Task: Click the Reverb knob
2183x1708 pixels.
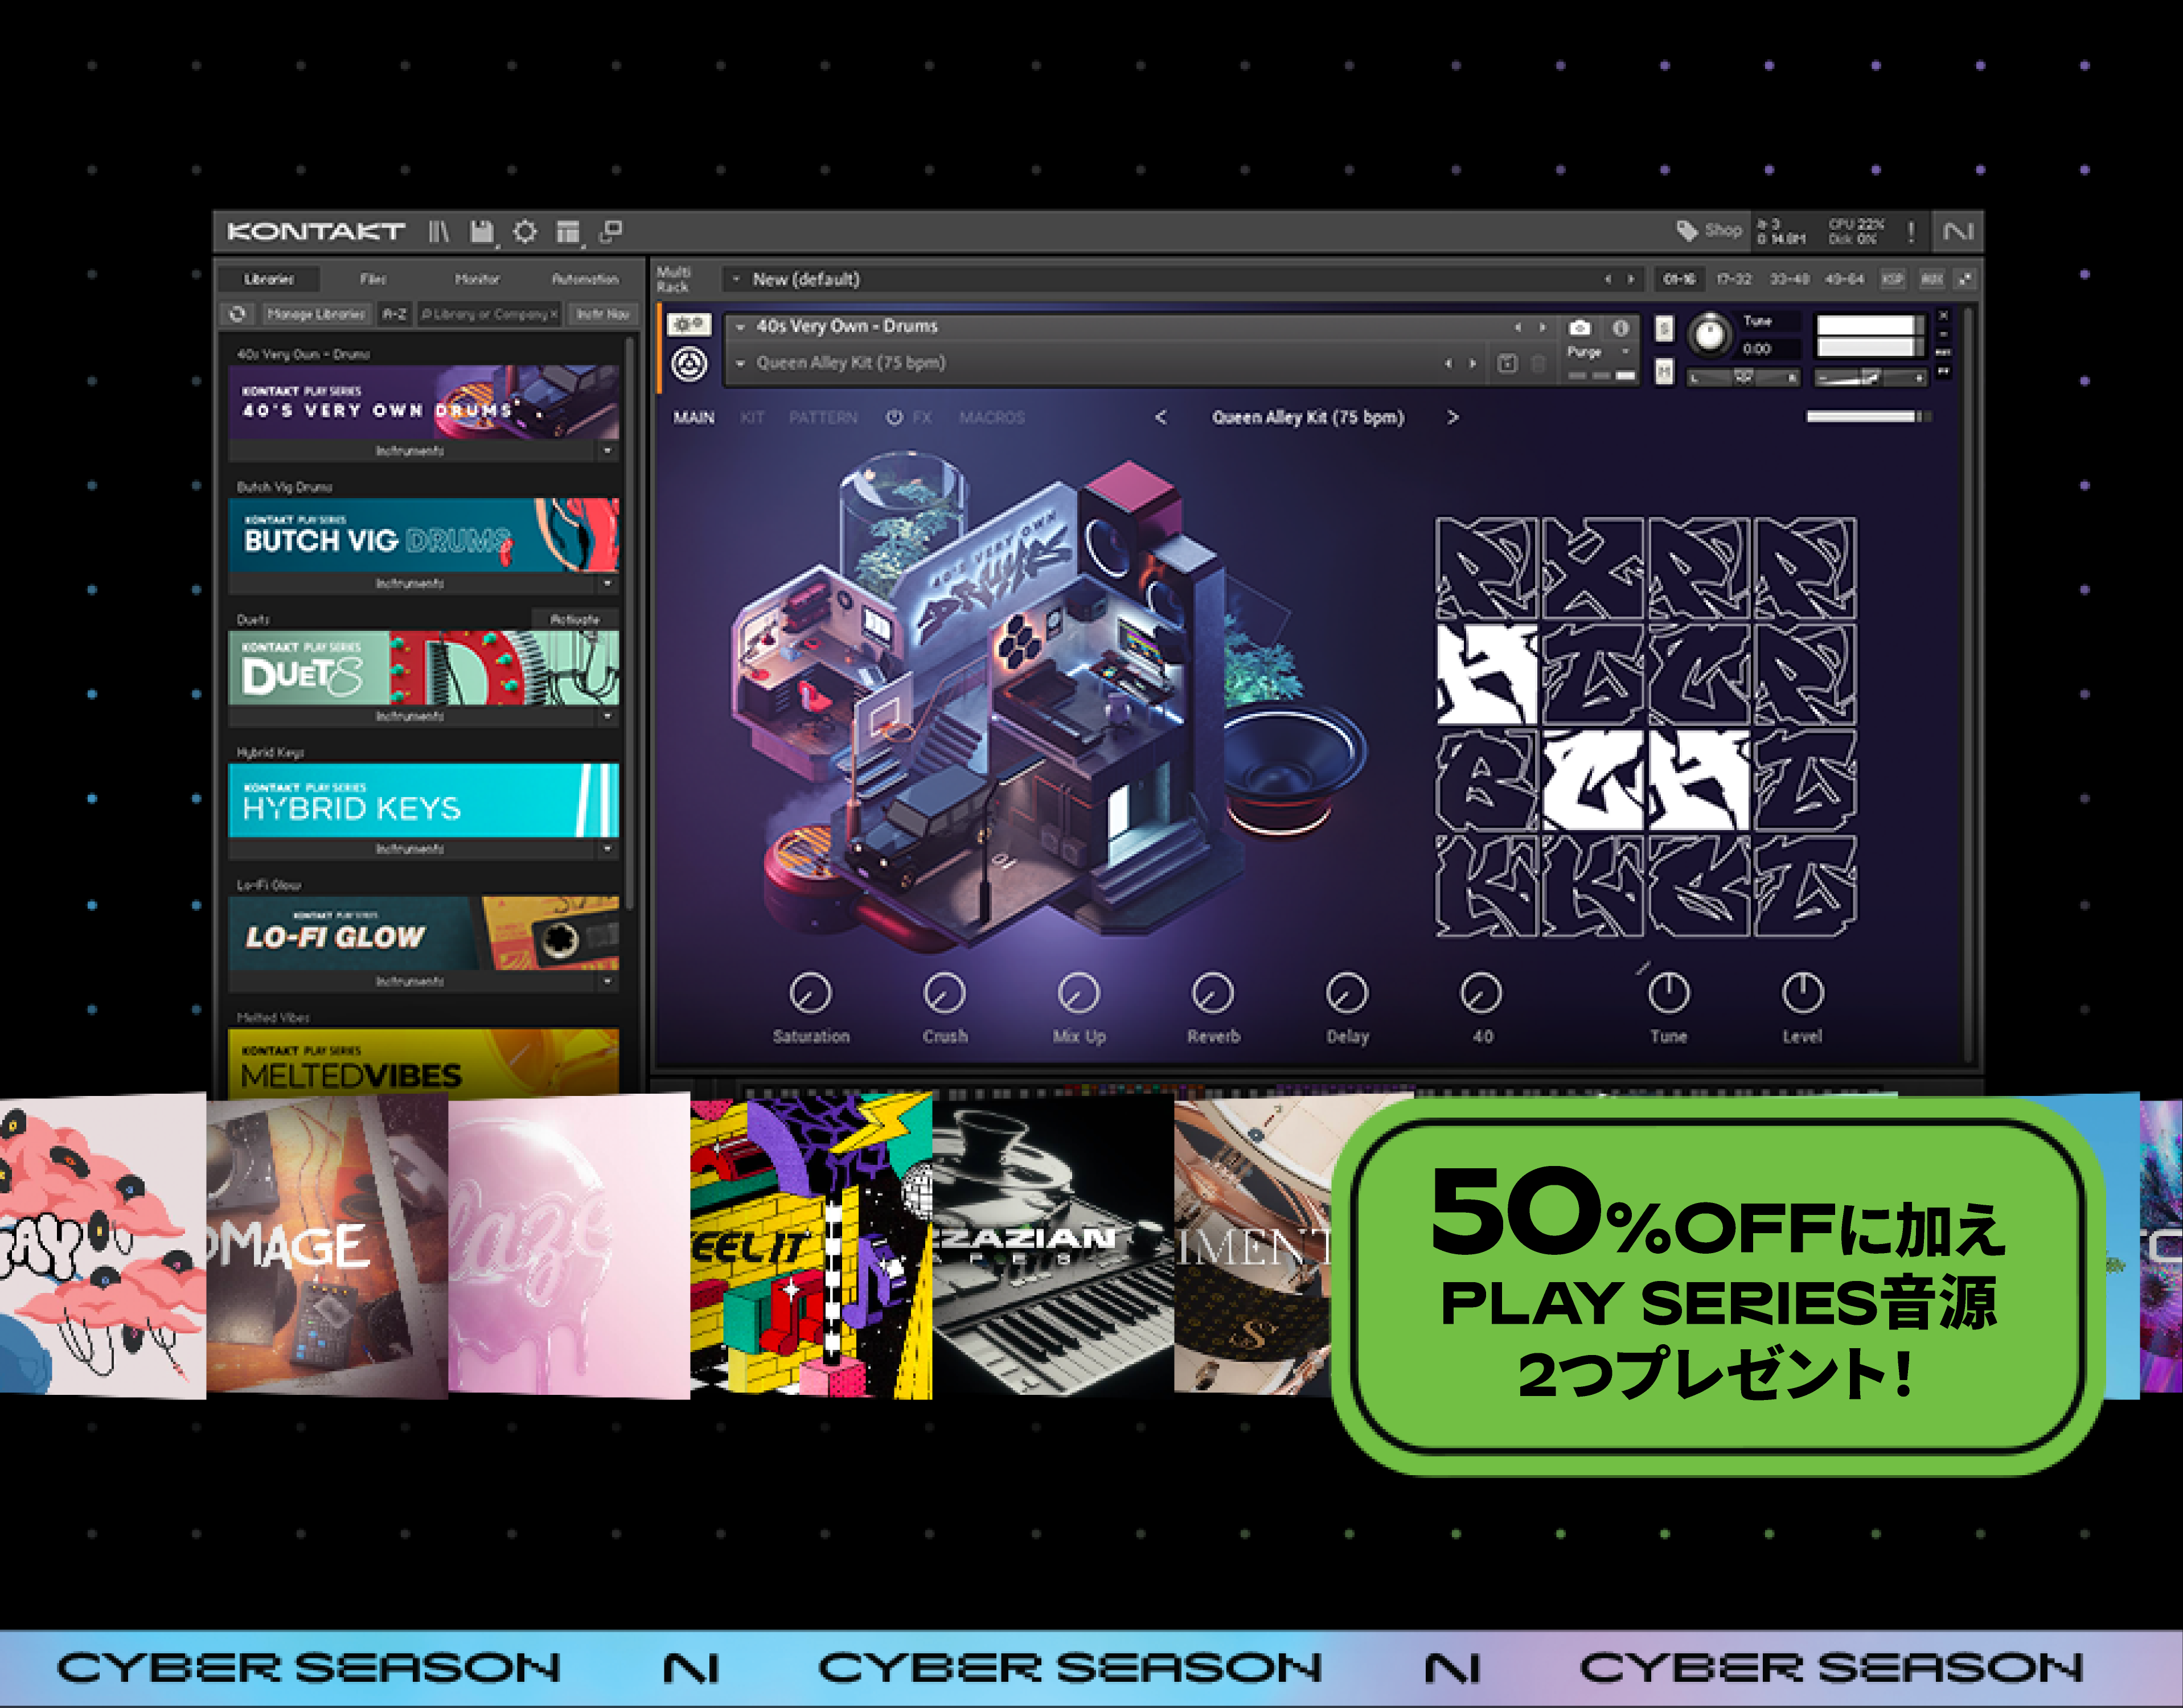Action: 1213,993
